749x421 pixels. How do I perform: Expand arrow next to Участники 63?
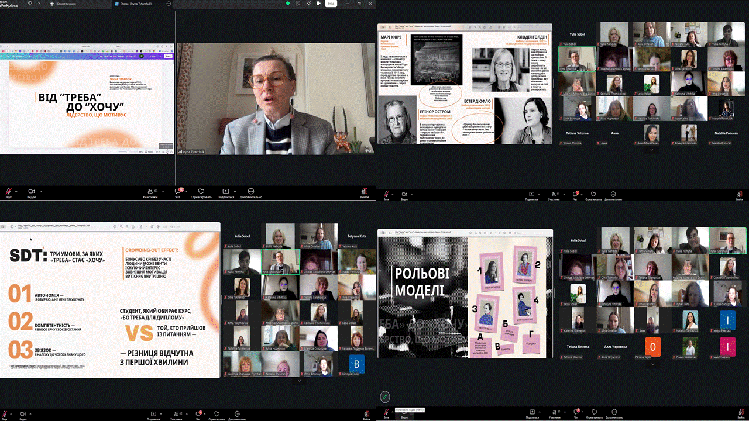pos(164,191)
